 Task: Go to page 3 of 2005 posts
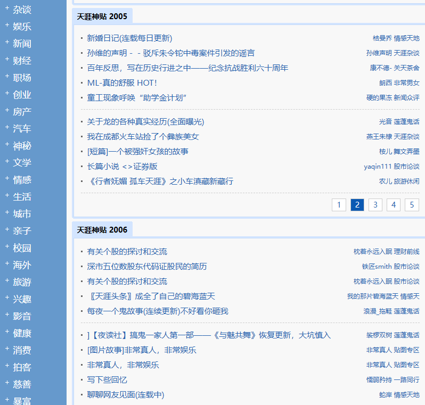click(375, 205)
